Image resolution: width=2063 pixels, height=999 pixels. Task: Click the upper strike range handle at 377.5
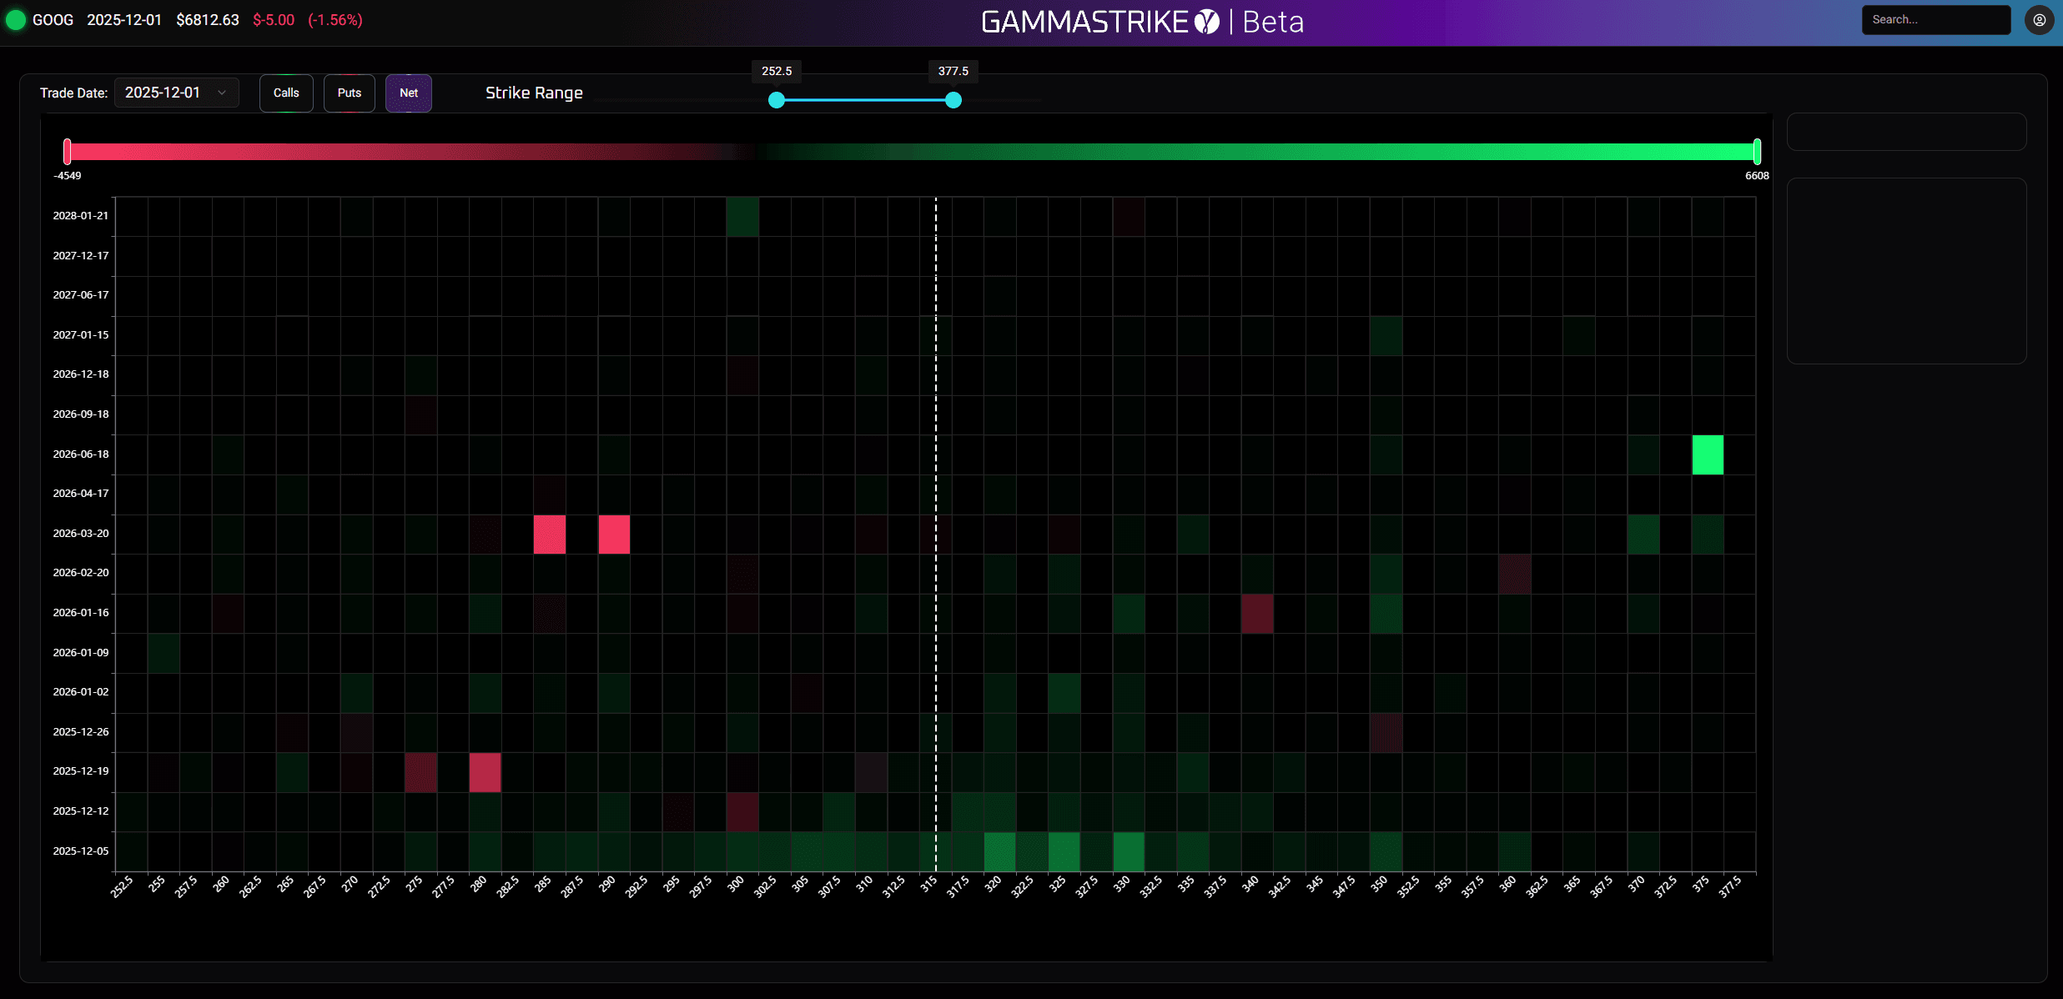pos(954,100)
